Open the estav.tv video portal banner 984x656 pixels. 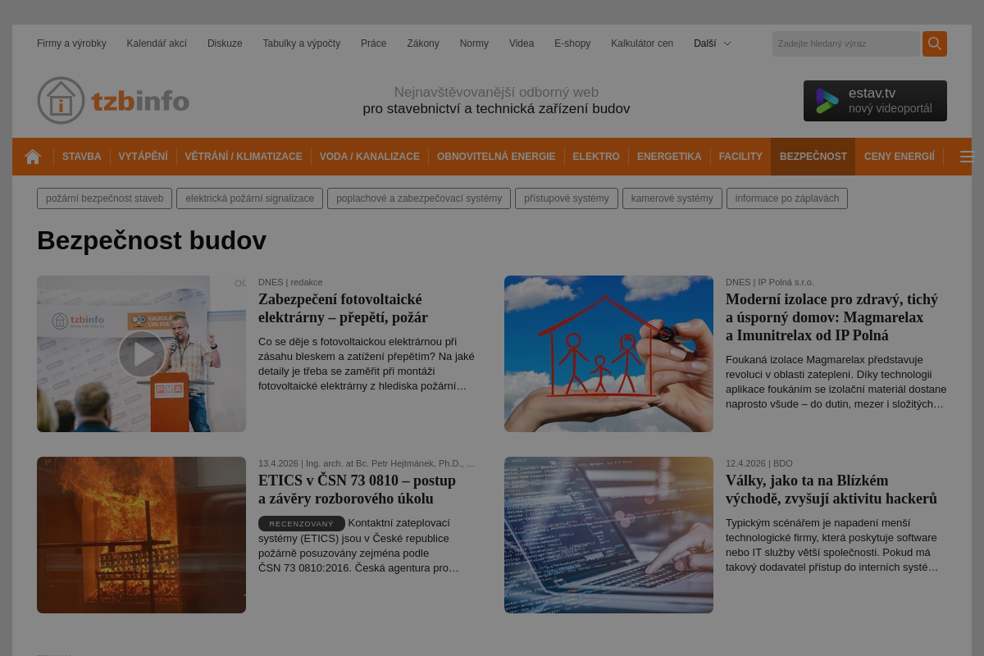click(x=874, y=101)
